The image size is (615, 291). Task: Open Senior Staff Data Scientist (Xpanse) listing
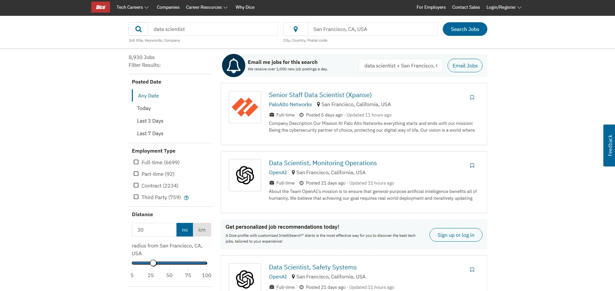coord(320,95)
